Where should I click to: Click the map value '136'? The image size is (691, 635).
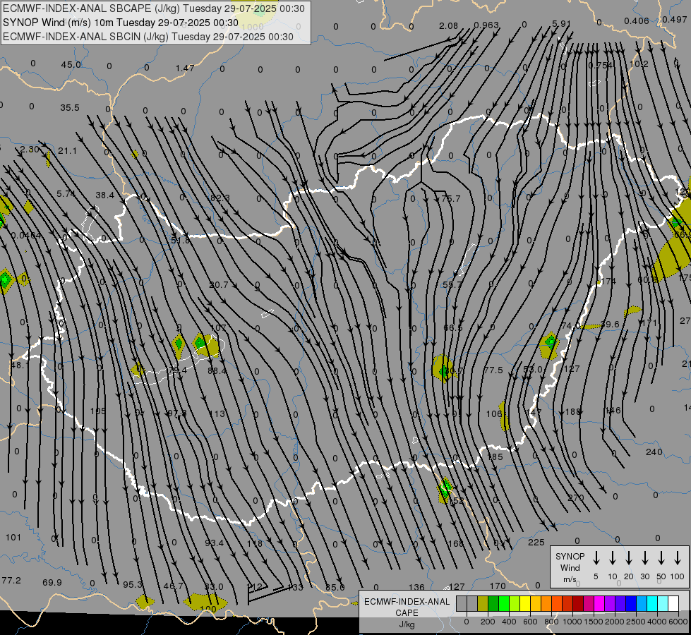click(416, 587)
